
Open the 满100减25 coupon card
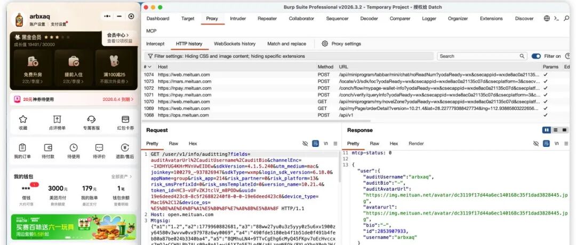(x=114, y=69)
